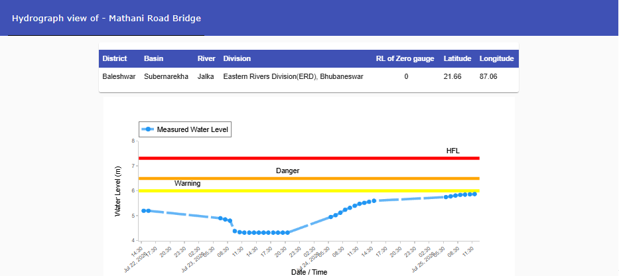The image size is (619, 278).
Task: Click the y-axis tick label 5
Action: point(133,216)
